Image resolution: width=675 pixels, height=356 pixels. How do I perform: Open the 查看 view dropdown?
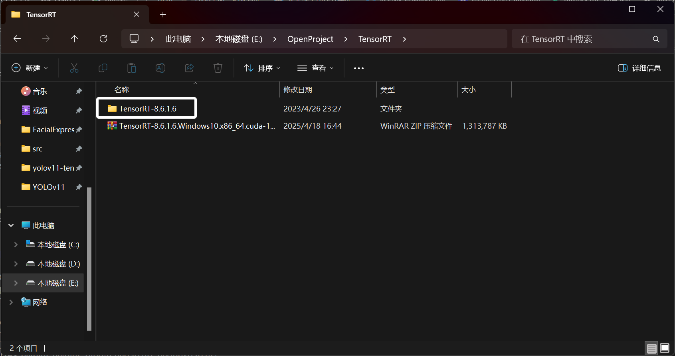tap(315, 68)
